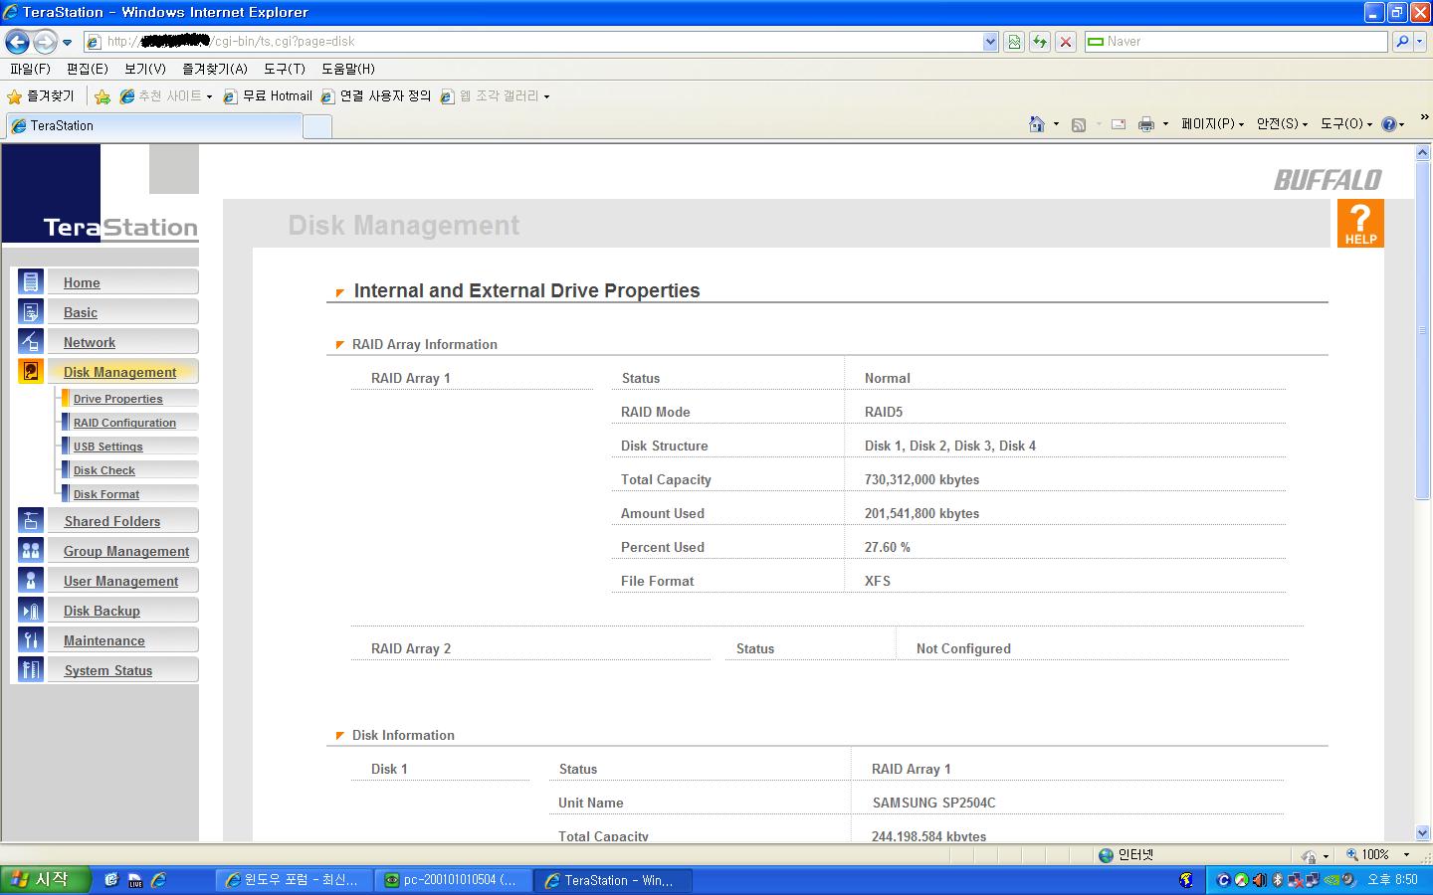Click the Maintenance sidebar icon

[31, 639]
